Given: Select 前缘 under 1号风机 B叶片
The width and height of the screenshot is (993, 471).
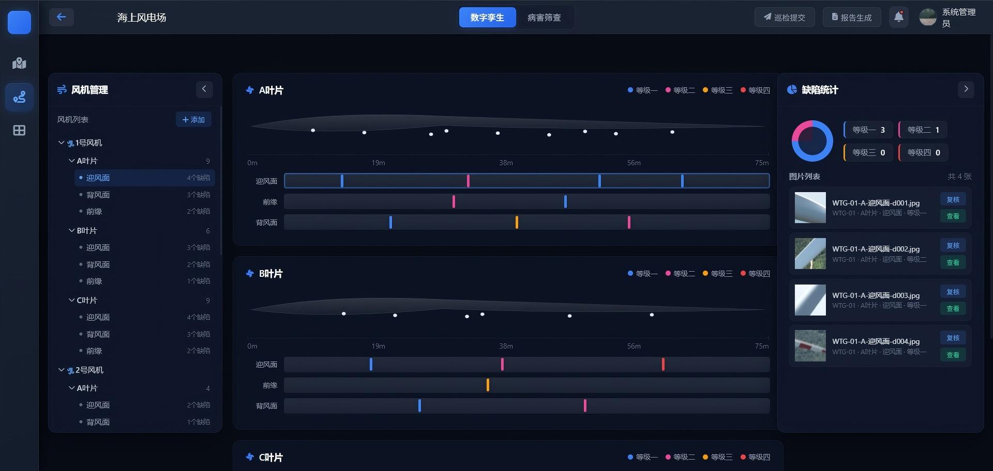Looking at the screenshot, I should [145, 281].
